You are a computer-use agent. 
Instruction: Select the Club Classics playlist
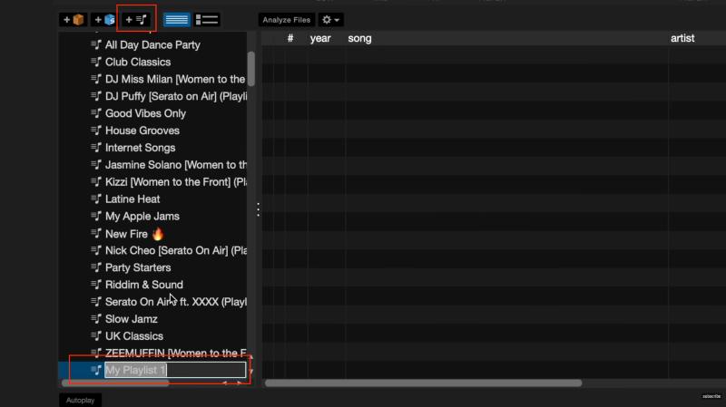point(138,62)
